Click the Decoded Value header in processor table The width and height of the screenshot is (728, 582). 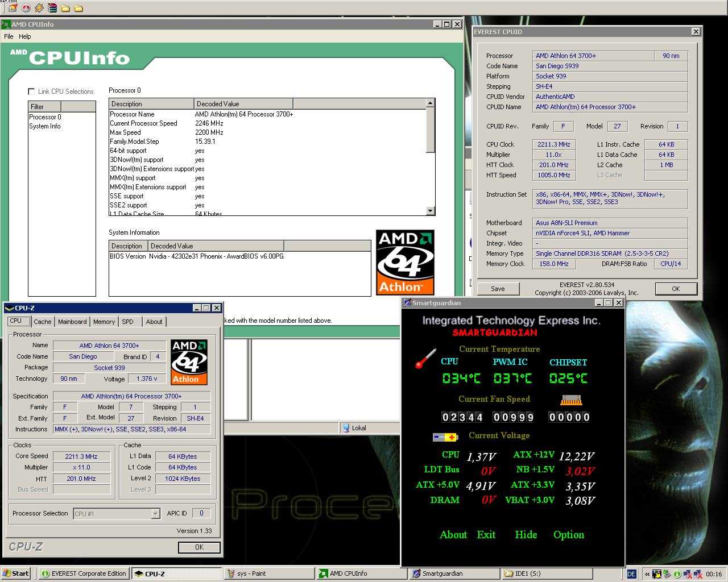click(x=243, y=104)
